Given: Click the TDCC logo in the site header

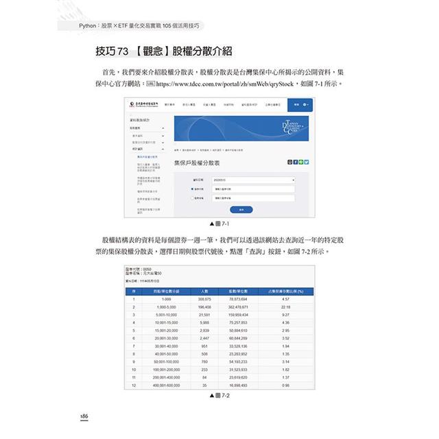Looking at the screenshot, I should 143,104.
